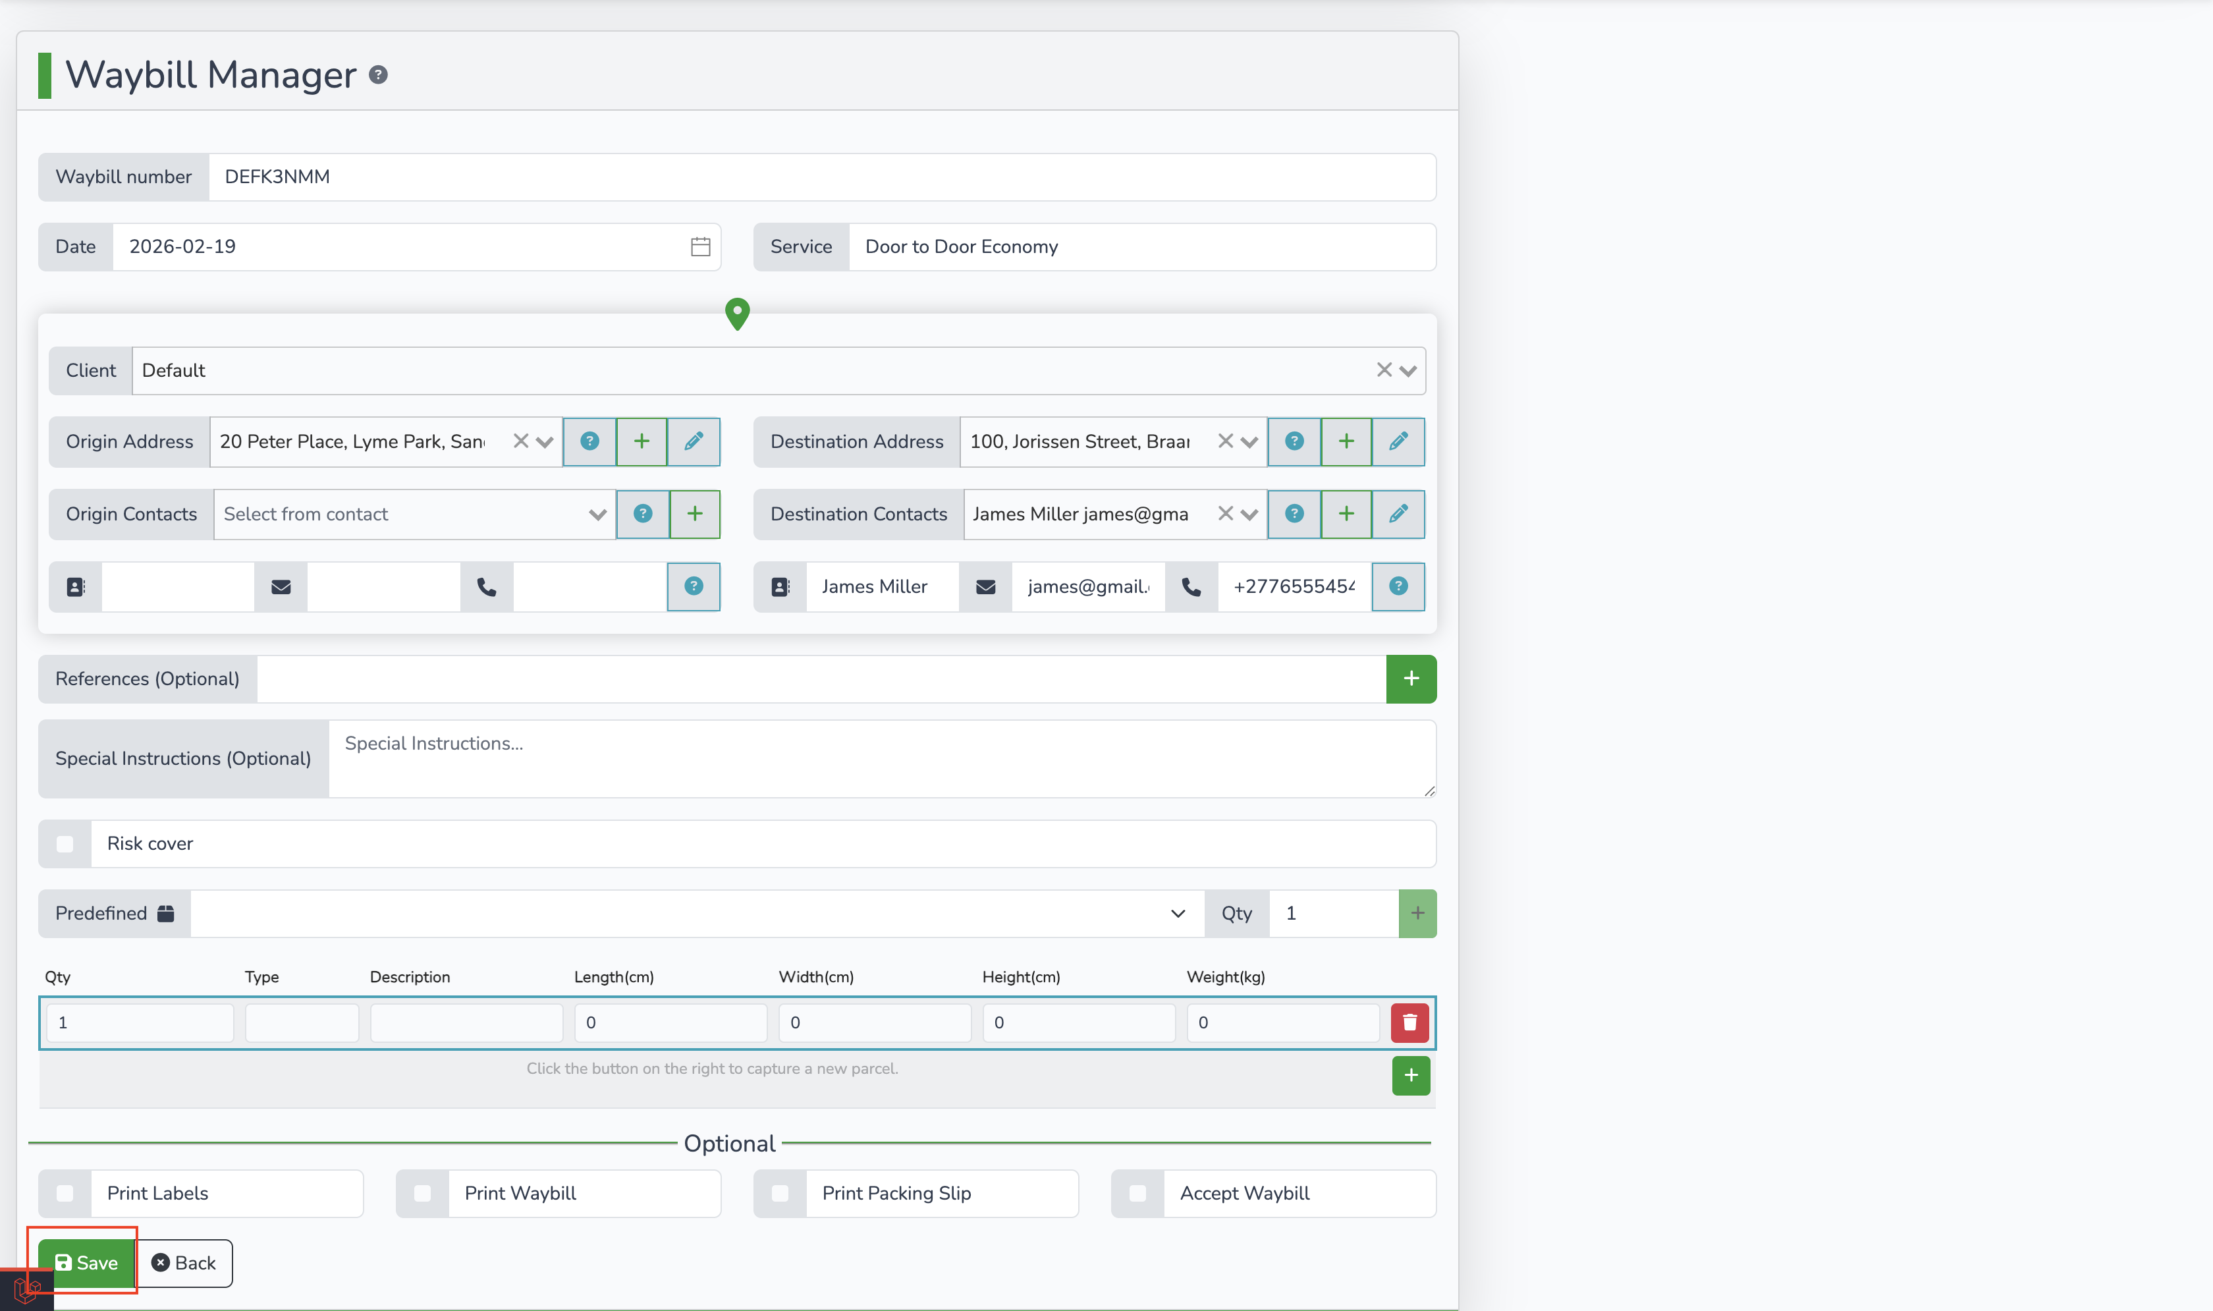Click the parcel Width(cm) field

click(875, 1023)
